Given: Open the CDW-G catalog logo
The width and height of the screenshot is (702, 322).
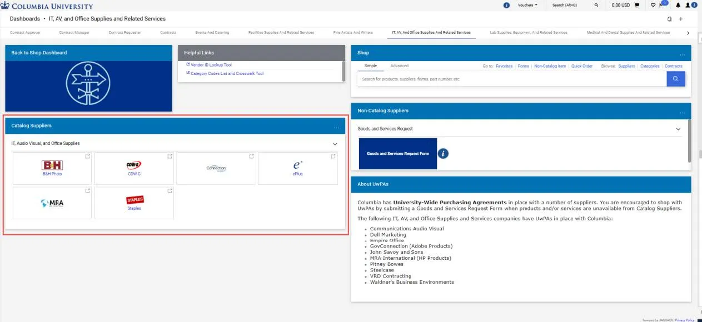Looking at the screenshot, I should click(x=134, y=165).
